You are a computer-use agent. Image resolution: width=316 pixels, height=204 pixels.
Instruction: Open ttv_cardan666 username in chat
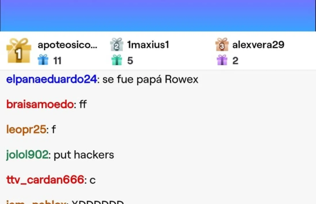click(x=45, y=180)
